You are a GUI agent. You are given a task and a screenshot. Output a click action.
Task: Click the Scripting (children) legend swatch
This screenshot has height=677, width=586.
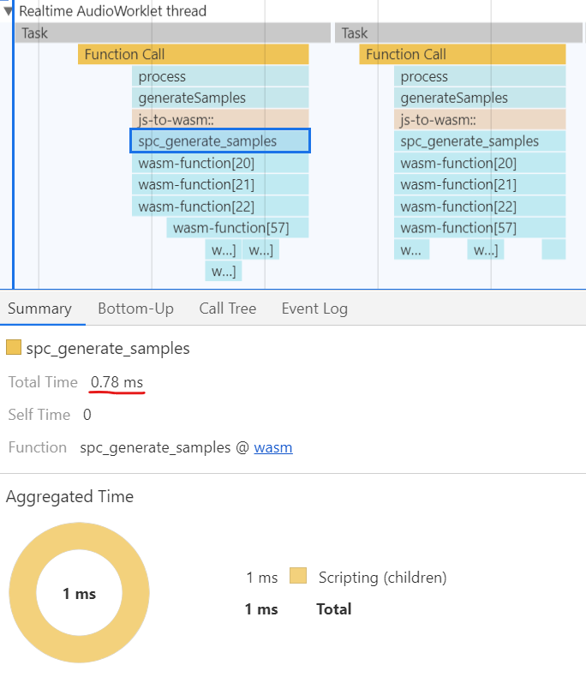[298, 576]
